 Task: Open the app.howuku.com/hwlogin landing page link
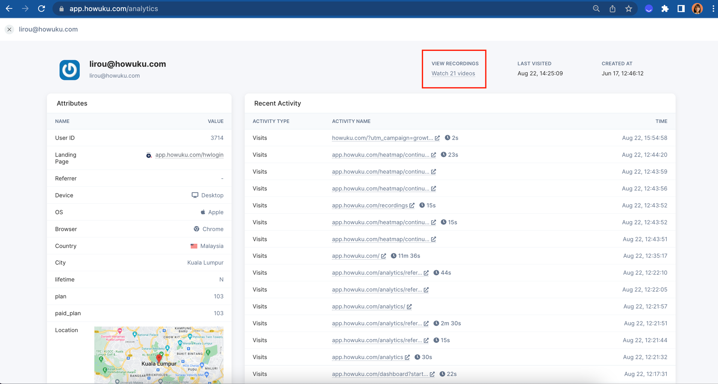189,155
